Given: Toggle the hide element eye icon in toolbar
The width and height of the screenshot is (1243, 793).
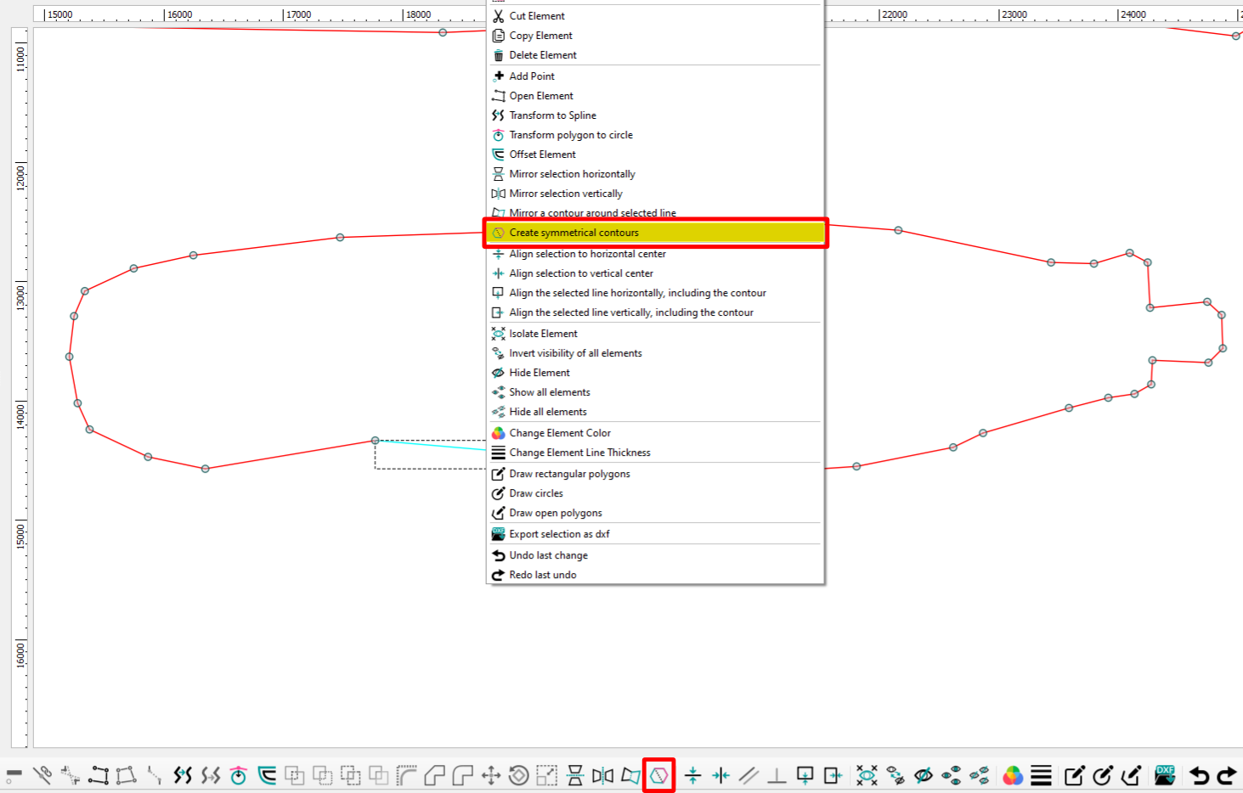Looking at the screenshot, I should tap(924, 775).
